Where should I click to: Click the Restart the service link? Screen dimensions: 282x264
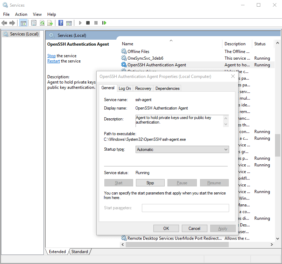pyautogui.click(x=54, y=61)
